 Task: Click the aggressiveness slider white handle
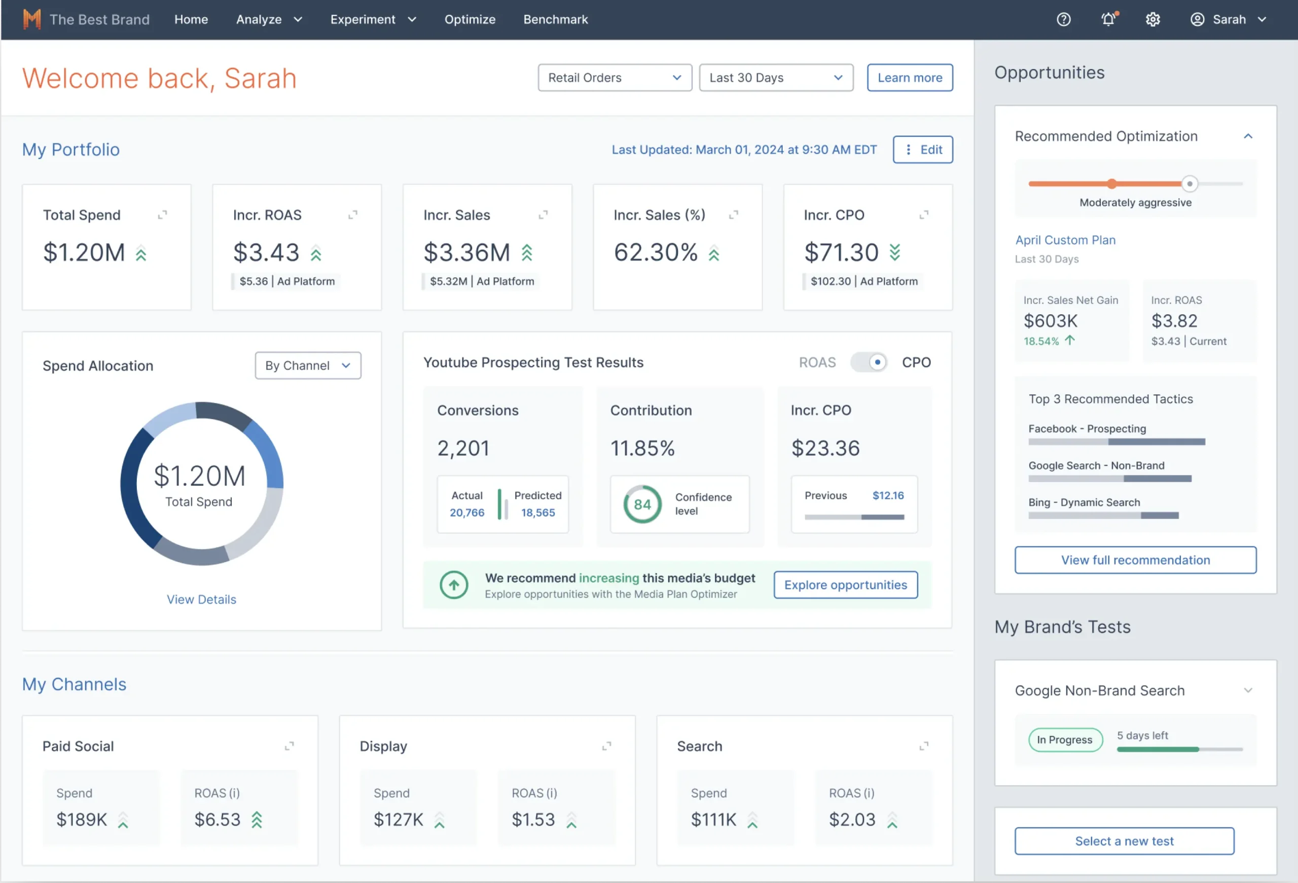tap(1189, 183)
